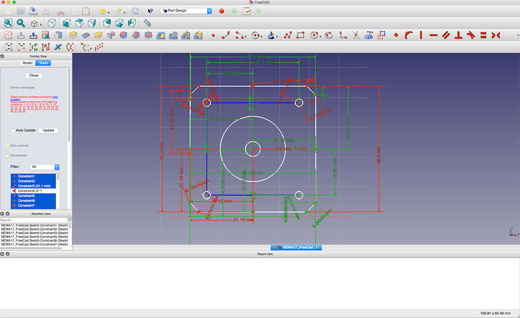Expand the arc tools dropdown arrow
The width and height of the screenshot is (520, 318).
click(246, 37)
